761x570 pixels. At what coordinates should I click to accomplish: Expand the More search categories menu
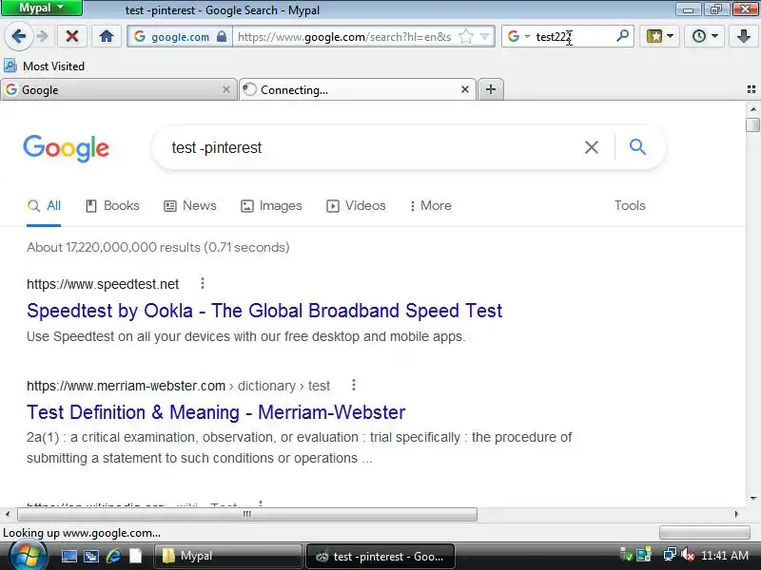pos(431,205)
